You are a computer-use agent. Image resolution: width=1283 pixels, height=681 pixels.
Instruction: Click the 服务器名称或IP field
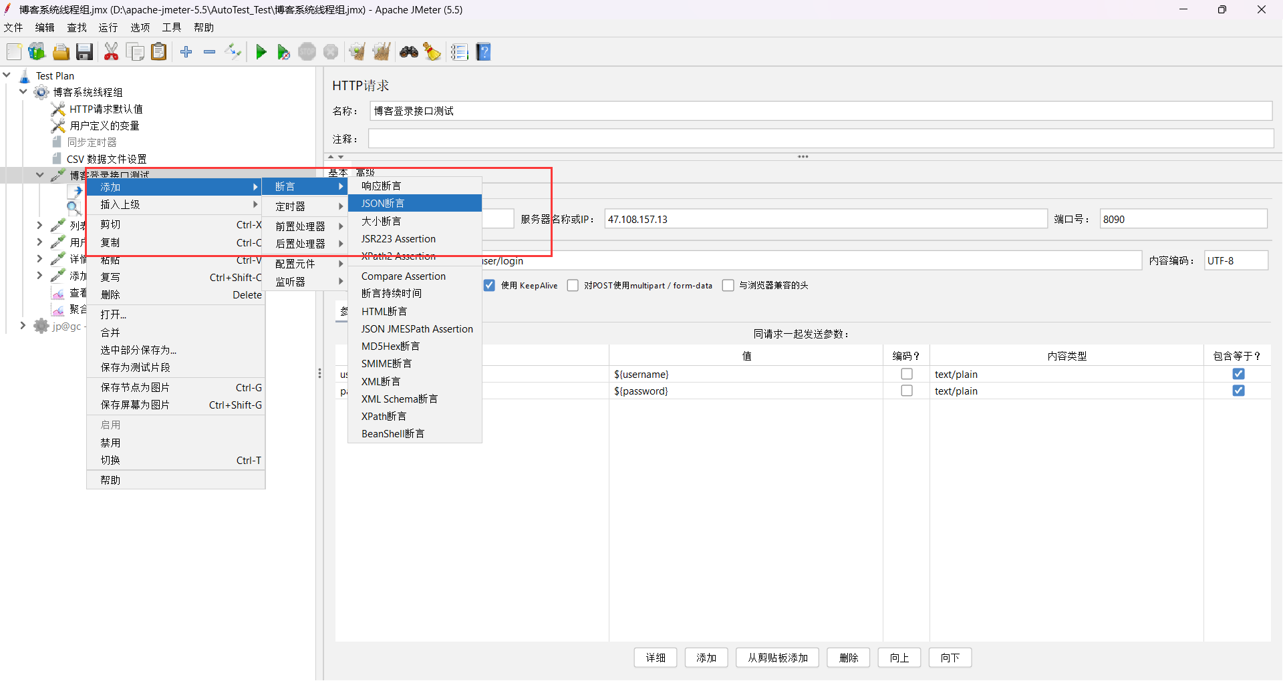tap(826, 219)
